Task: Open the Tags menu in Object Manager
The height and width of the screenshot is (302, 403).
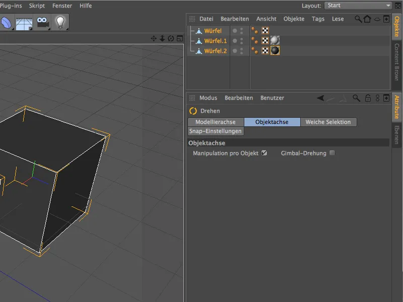Action: pos(318,19)
